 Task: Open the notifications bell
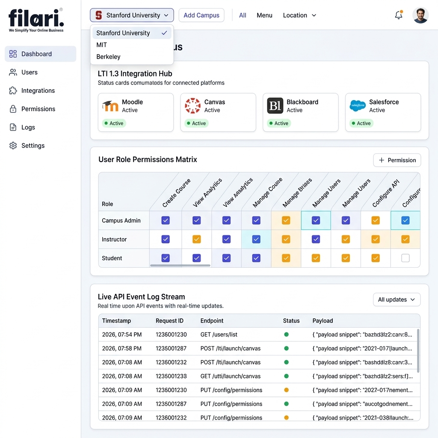[399, 15]
